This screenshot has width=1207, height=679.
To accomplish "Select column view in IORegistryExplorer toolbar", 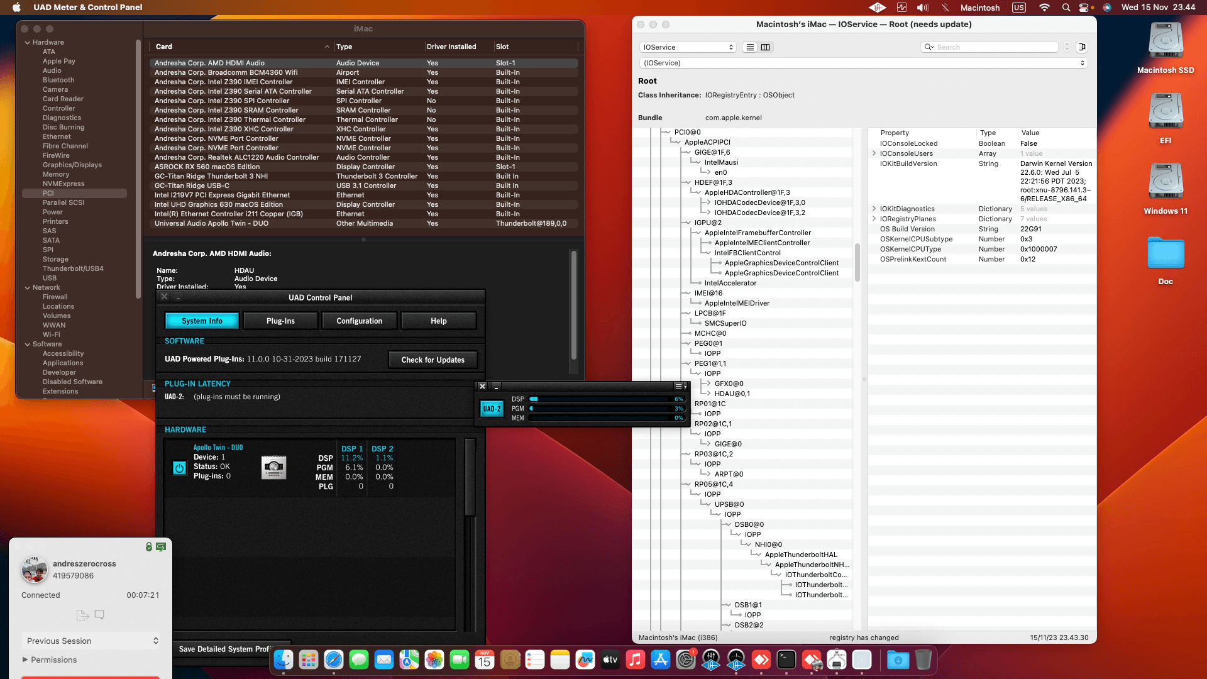I will click(766, 47).
